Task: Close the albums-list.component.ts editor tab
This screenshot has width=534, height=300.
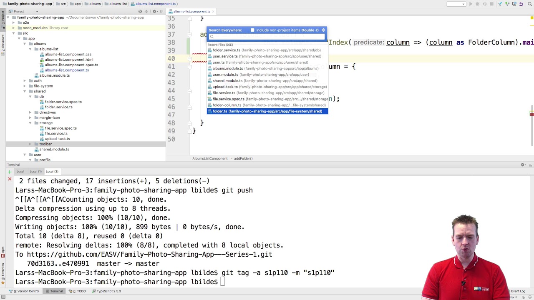Action: pyautogui.click(x=213, y=11)
